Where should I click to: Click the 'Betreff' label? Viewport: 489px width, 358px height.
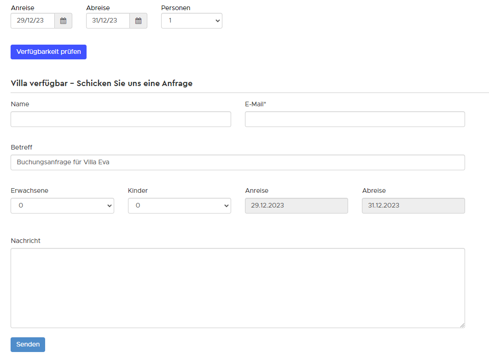point(22,147)
